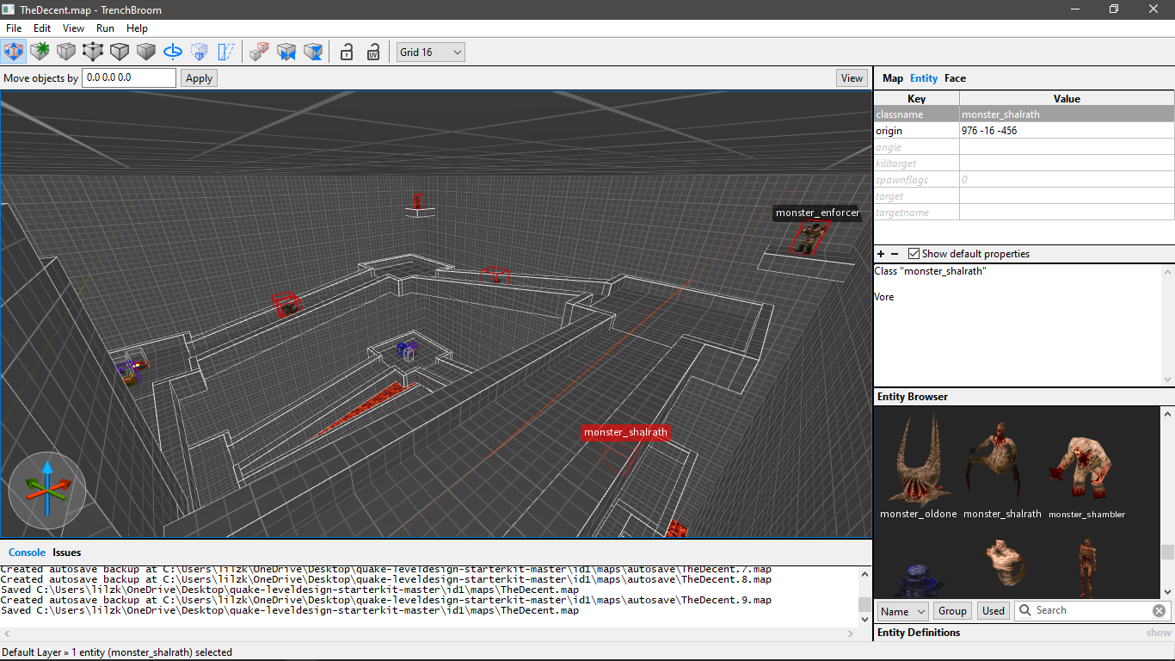The width and height of the screenshot is (1175, 661).
Task: Flip selection vertically
Action: pyautogui.click(x=313, y=52)
